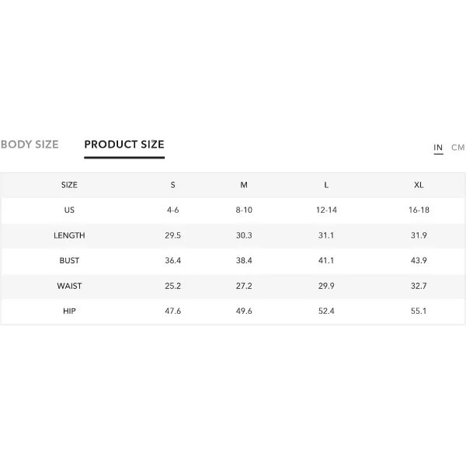Click the HIP row label
Viewport: 466px width, 466px height.
[x=69, y=311]
